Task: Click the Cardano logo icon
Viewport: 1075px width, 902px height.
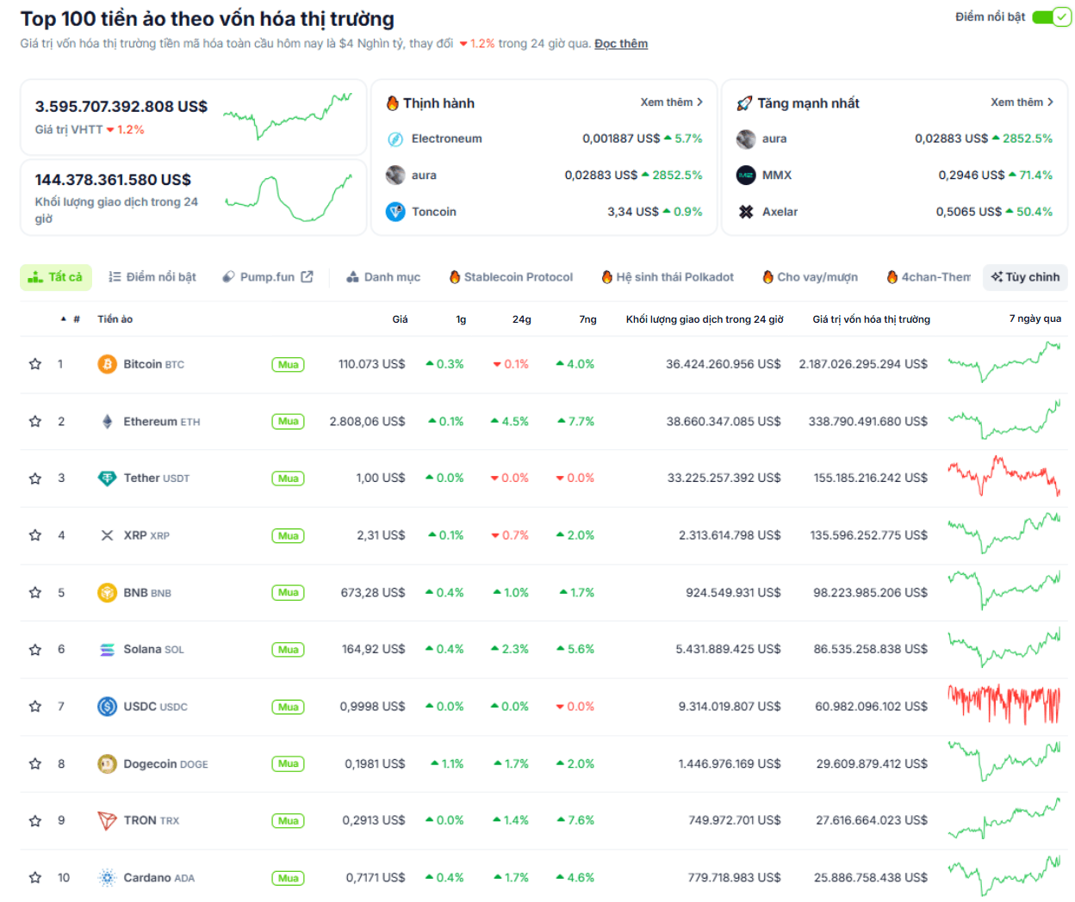Action: (107, 878)
